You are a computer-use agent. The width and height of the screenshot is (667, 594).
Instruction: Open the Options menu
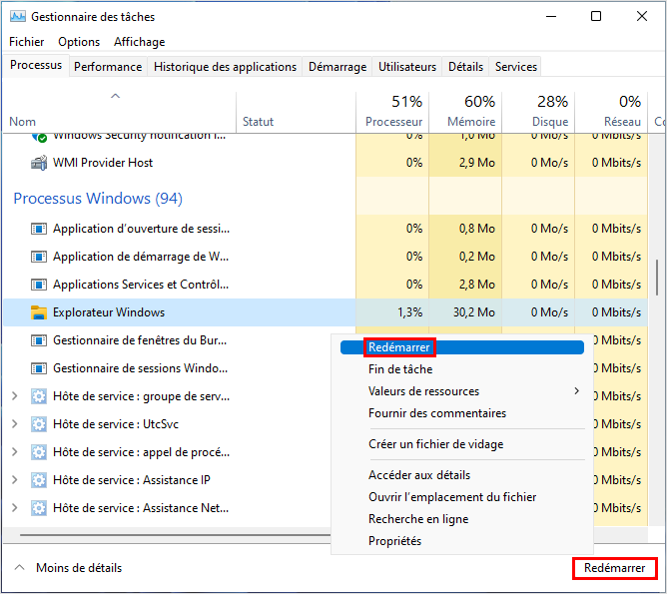click(x=79, y=42)
